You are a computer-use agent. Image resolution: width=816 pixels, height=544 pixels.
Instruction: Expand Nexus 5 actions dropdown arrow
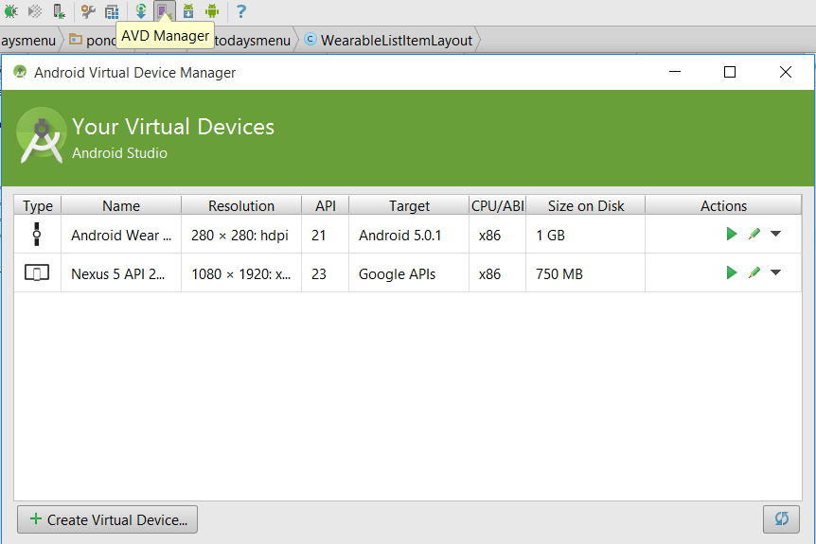tap(775, 272)
